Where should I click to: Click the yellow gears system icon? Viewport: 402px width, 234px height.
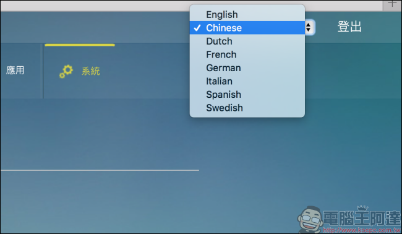66,71
